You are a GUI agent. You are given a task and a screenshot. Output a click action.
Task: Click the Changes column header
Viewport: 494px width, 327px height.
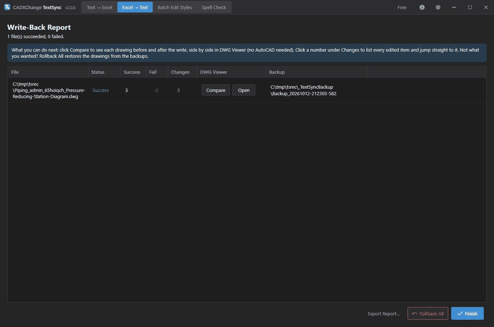pyautogui.click(x=182, y=72)
